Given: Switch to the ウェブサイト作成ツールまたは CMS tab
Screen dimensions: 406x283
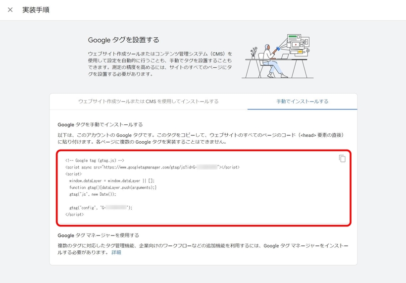Looking at the screenshot, I should pyautogui.click(x=149, y=101).
